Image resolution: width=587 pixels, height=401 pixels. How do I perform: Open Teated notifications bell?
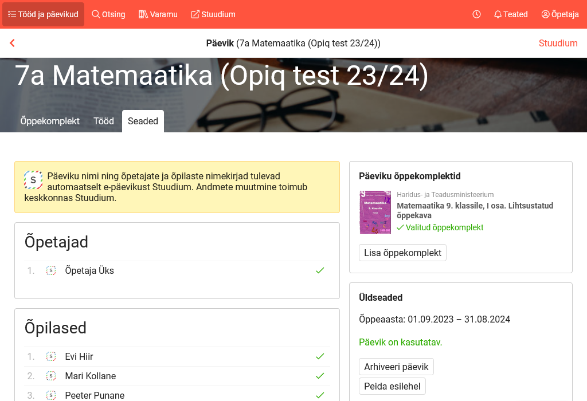pyautogui.click(x=511, y=14)
